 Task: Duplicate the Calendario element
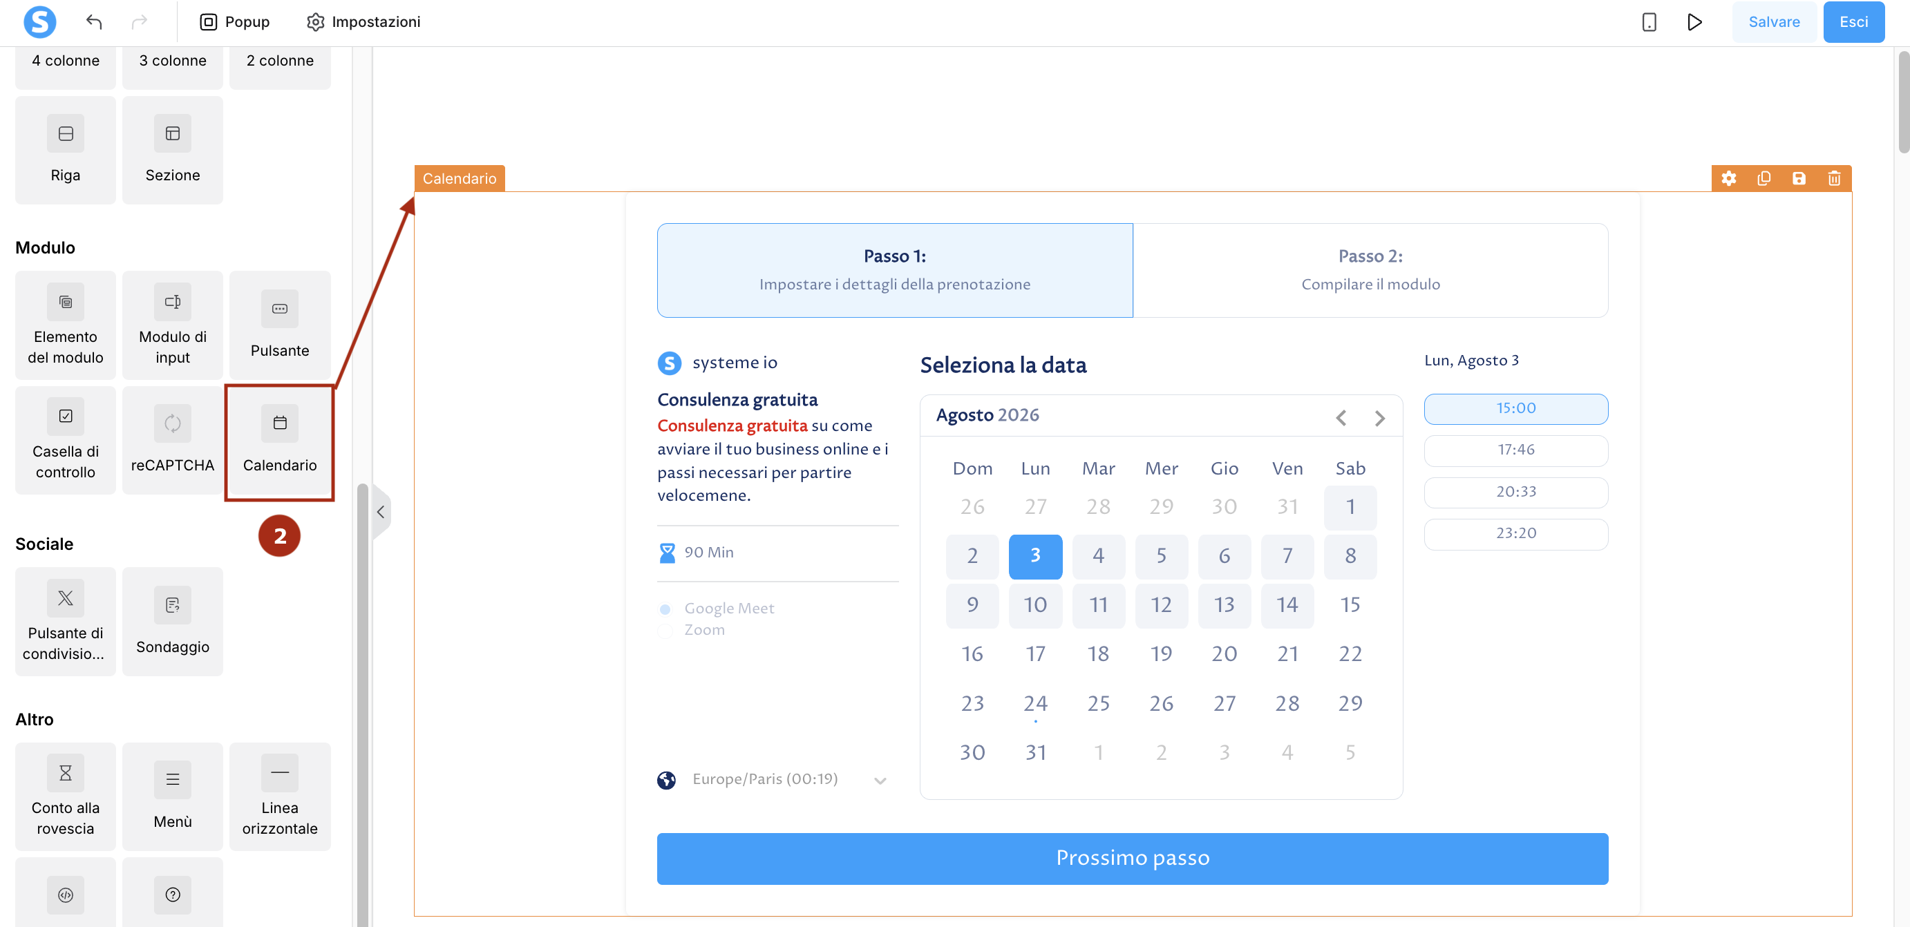point(1764,179)
